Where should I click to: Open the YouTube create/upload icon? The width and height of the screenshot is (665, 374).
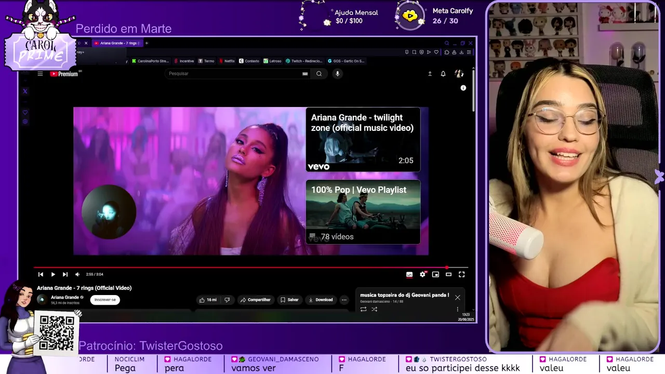[430, 74]
